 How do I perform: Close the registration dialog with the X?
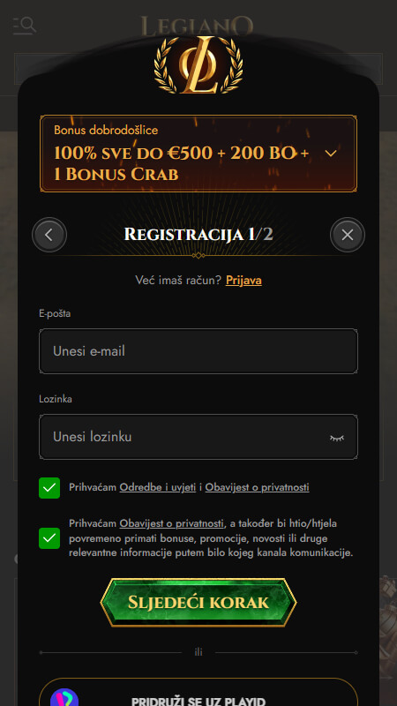pyautogui.click(x=347, y=235)
